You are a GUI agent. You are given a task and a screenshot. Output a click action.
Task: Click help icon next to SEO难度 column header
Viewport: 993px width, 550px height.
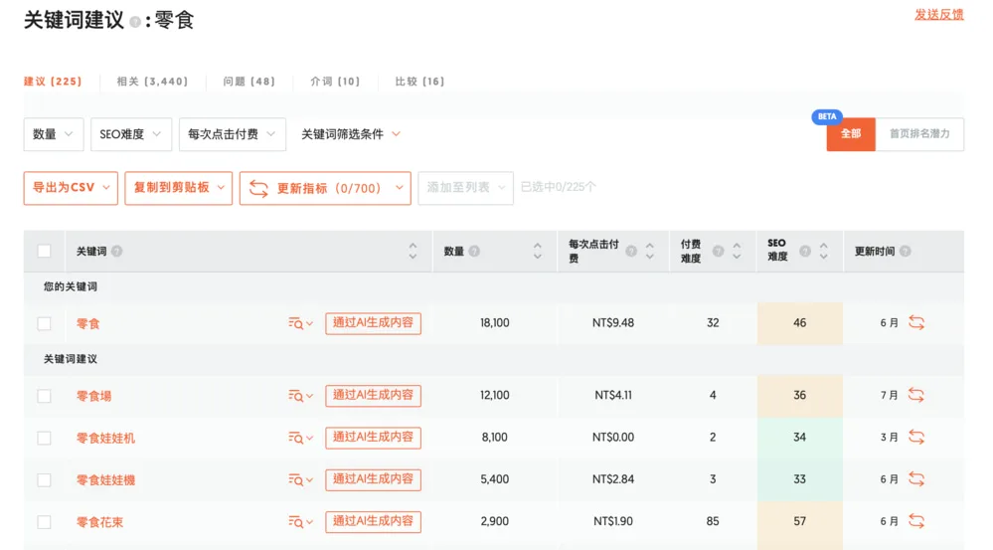805,251
